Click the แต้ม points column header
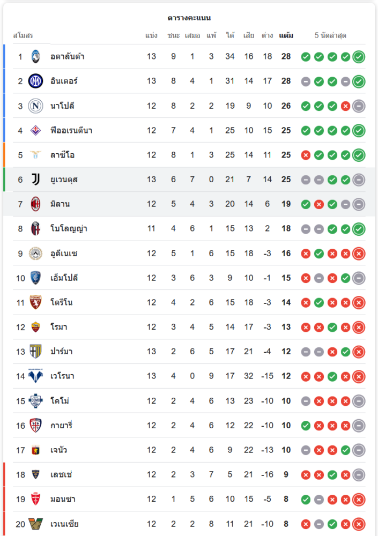This screenshot has width=378, height=536. pos(286,36)
